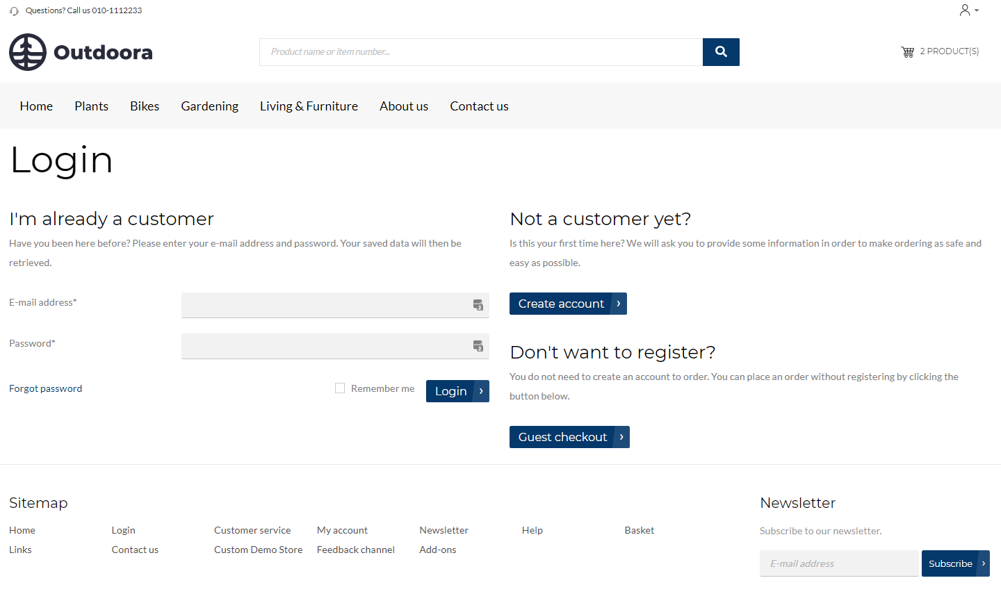Screen dimensions: 1001x610
Task: Open the Links page in Sitemap
Action: point(20,550)
